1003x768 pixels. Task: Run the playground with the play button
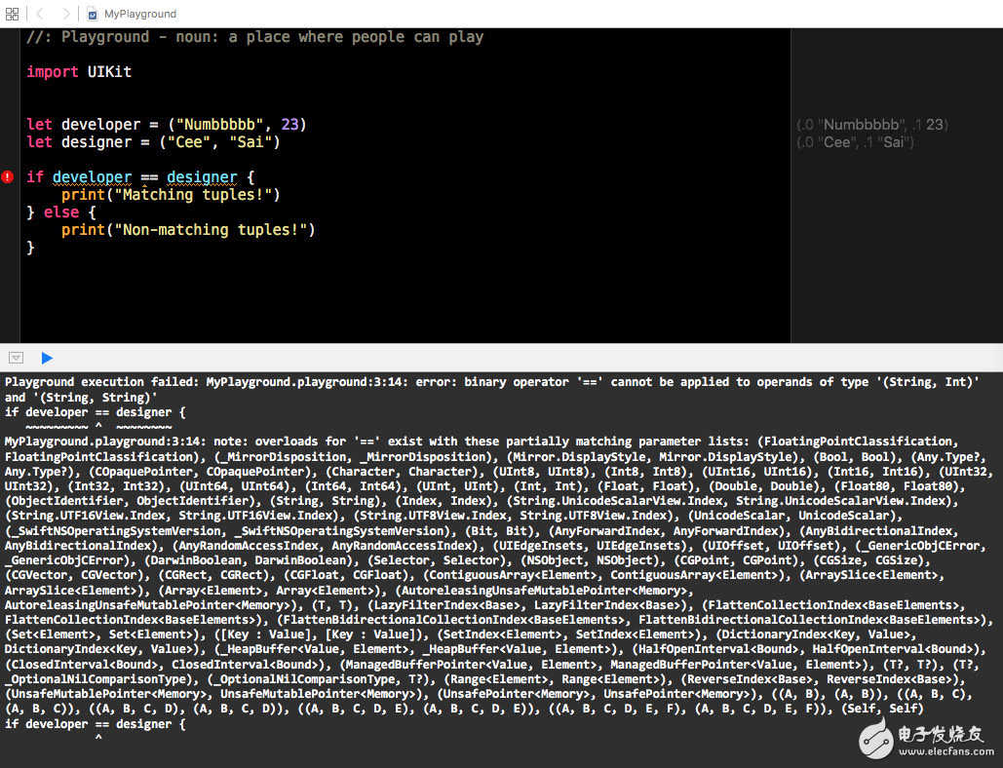[47, 358]
